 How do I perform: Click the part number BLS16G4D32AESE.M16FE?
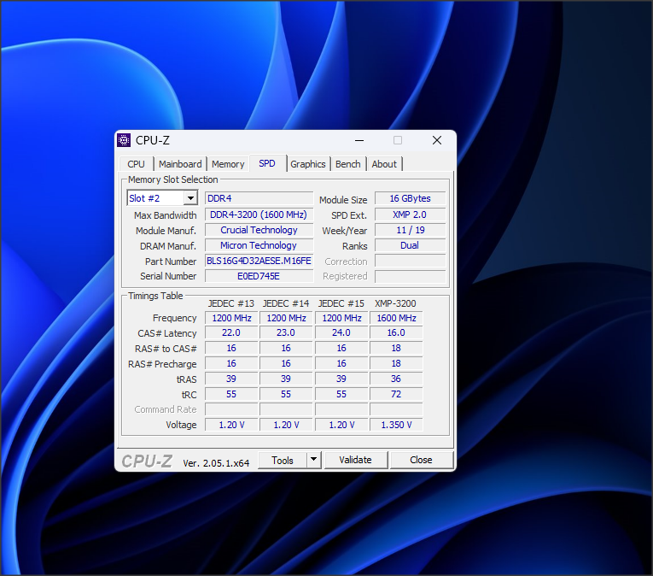(x=259, y=262)
